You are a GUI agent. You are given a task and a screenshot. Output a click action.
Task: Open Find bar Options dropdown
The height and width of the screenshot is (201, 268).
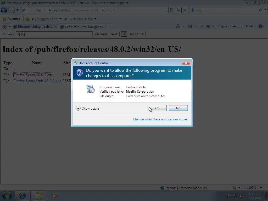point(136,34)
